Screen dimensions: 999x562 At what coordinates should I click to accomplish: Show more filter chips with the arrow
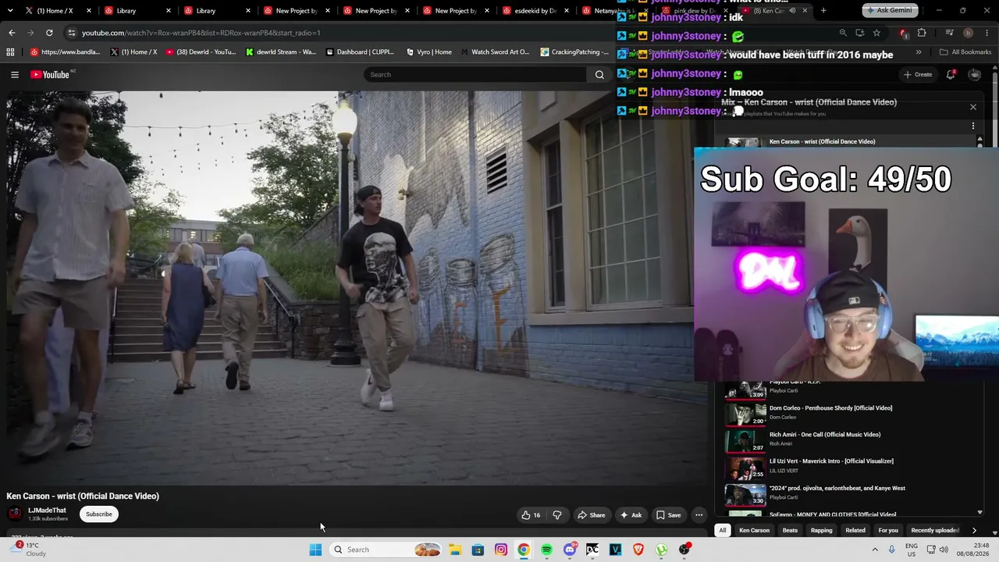[974, 531]
